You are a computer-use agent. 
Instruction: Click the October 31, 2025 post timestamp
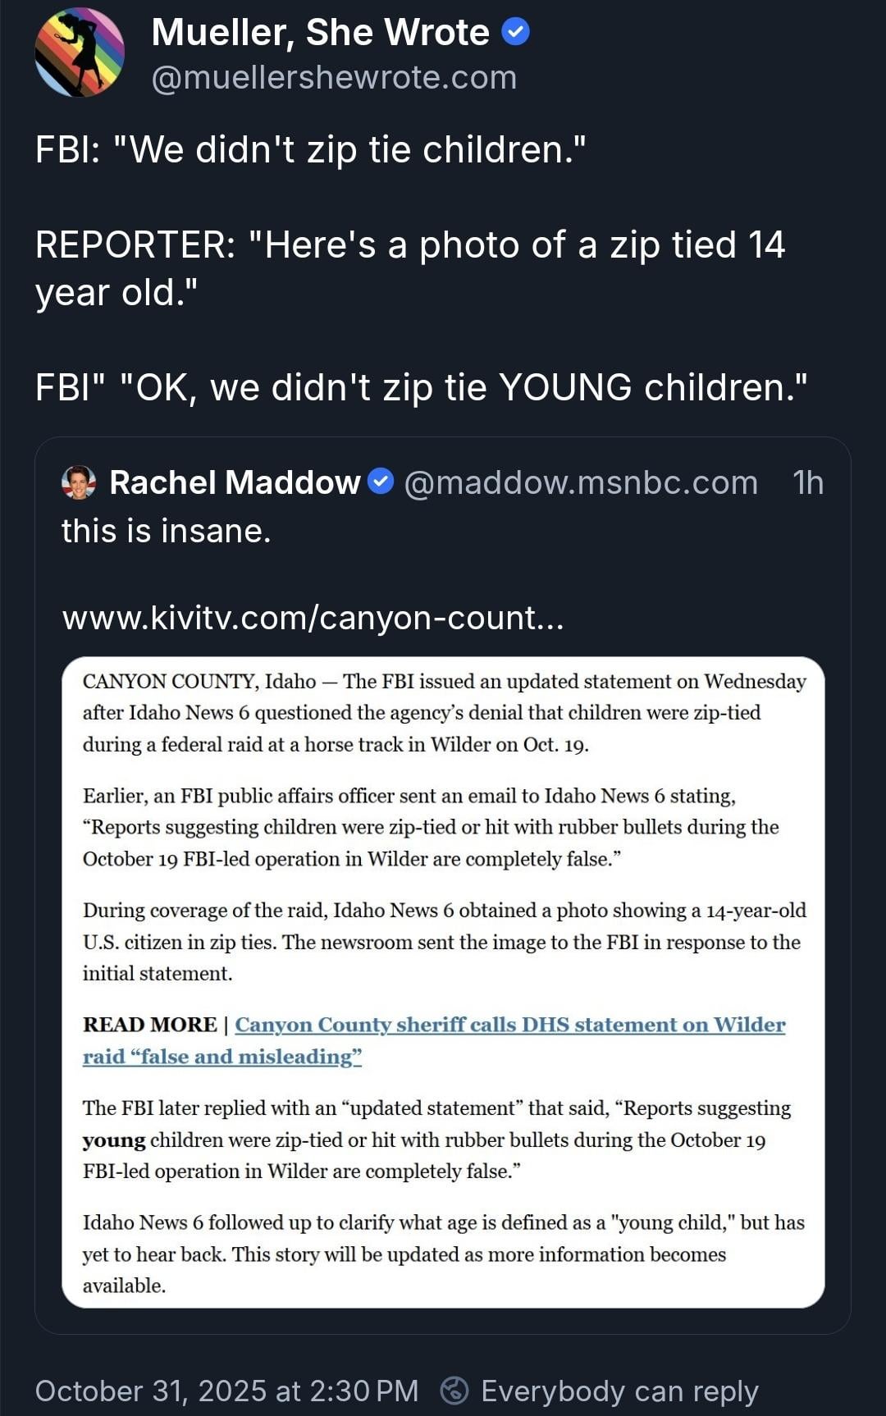pos(226,1391)
